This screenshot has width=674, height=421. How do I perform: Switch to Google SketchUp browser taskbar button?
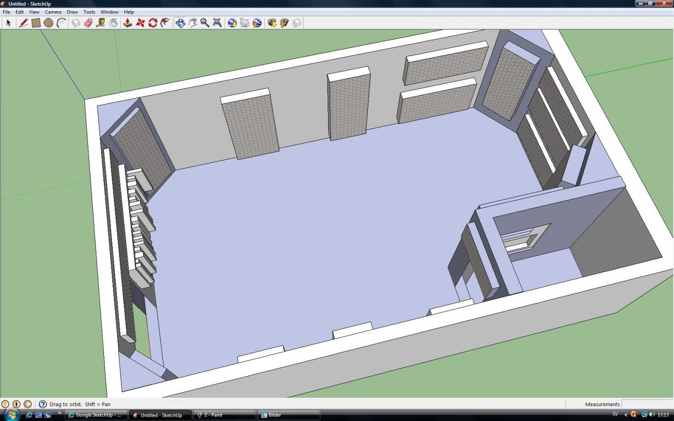point(96,415)
